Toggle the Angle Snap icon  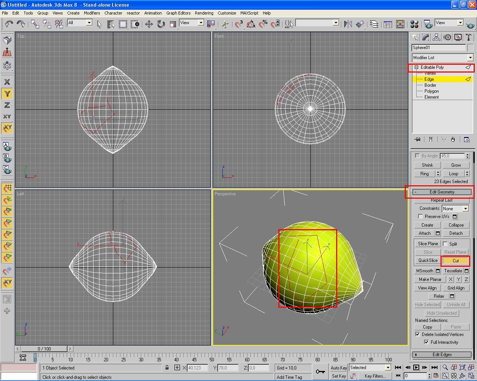click(x=251, y=24)
